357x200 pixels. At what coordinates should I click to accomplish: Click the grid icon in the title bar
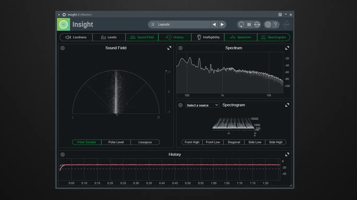pyautogui.click(x=280, y=15)
